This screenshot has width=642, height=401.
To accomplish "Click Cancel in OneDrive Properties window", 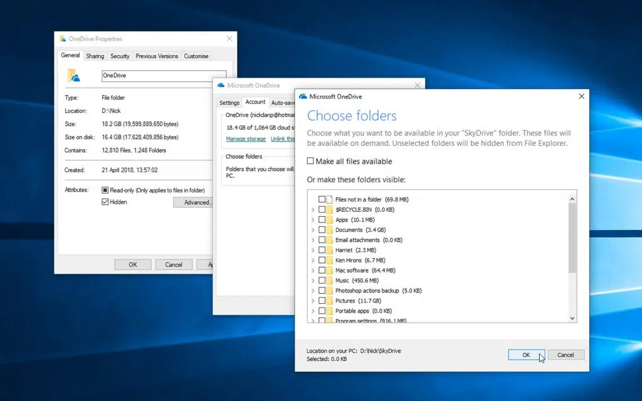I will coord(174,265).
